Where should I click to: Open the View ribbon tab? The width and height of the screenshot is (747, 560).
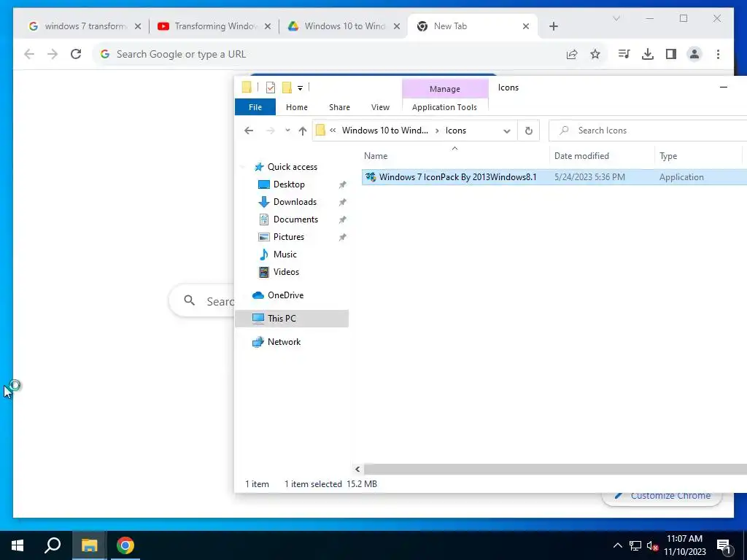tap(380, 107)
